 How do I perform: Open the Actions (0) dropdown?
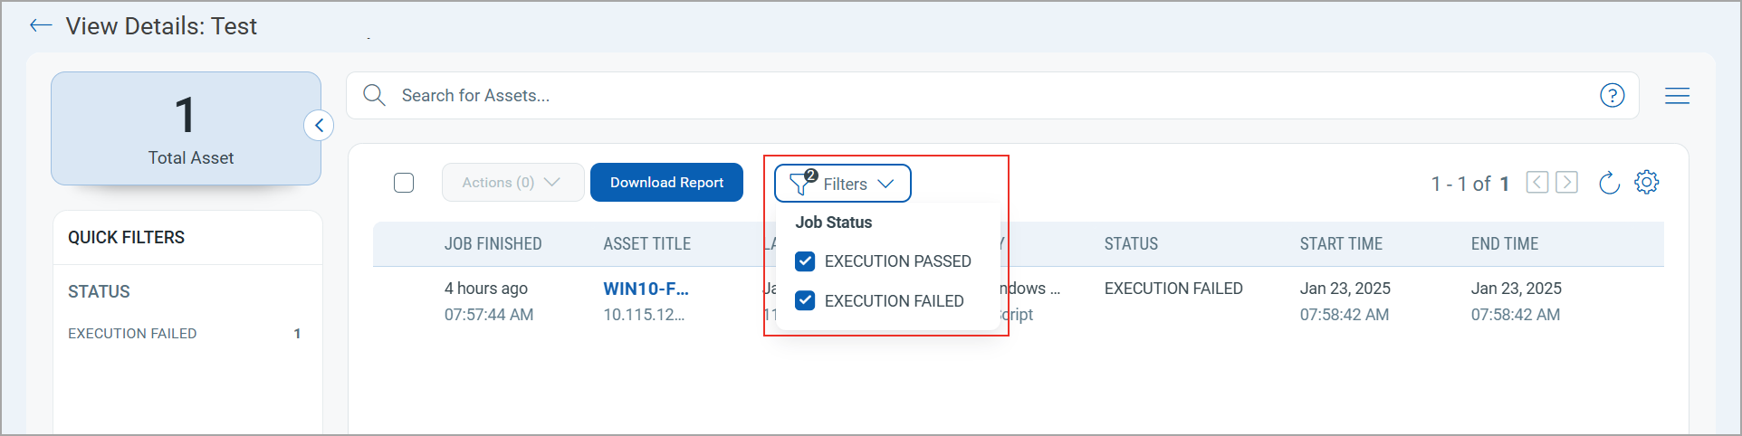point(512,183)
